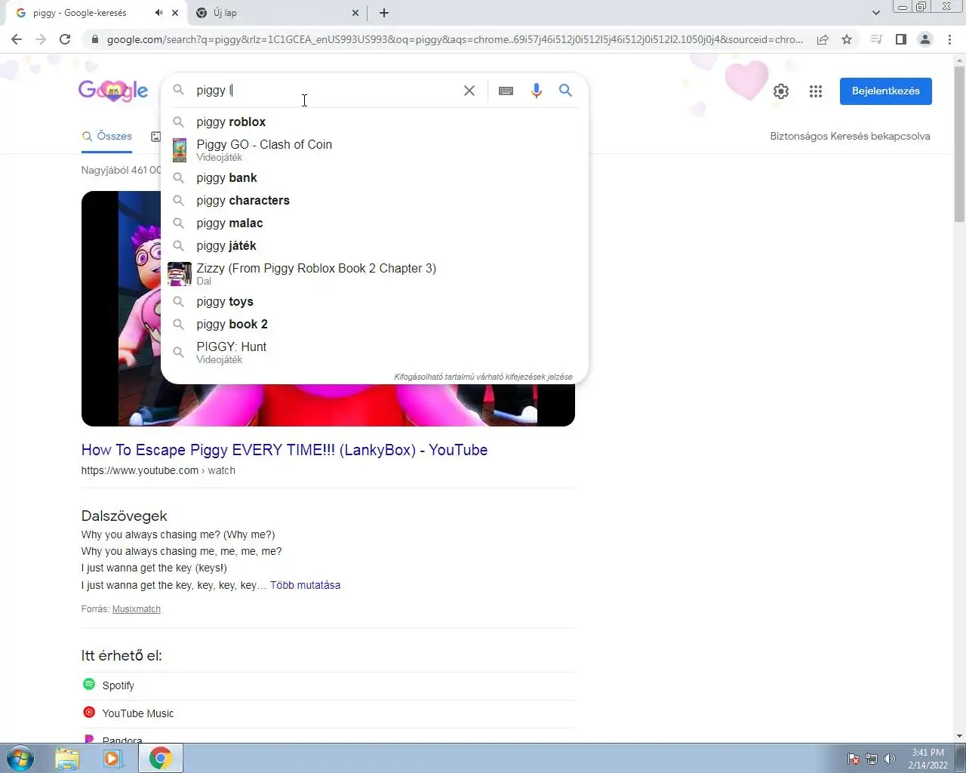Open Windows Explorer from taskbar

67,758
